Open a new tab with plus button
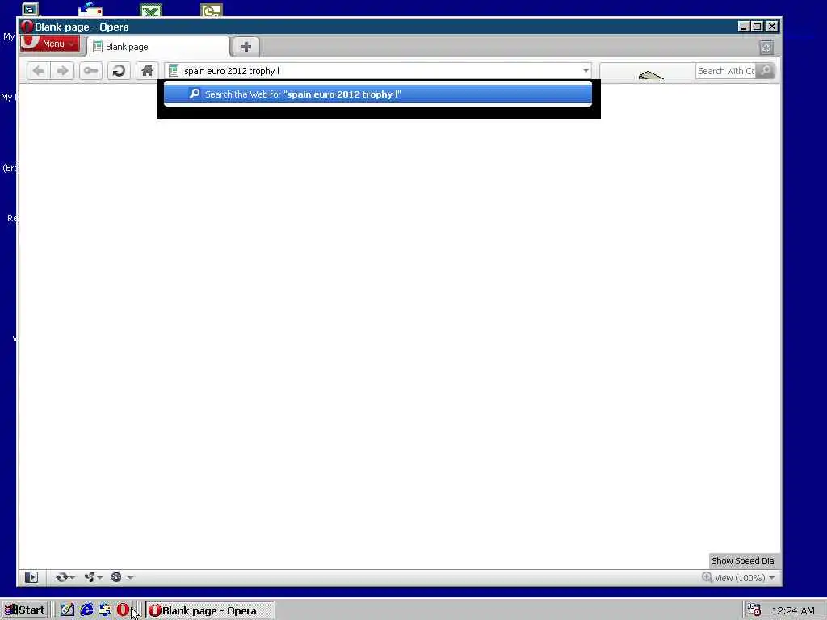Viewport: 827px width, 620px height. (x=246, y=46)
